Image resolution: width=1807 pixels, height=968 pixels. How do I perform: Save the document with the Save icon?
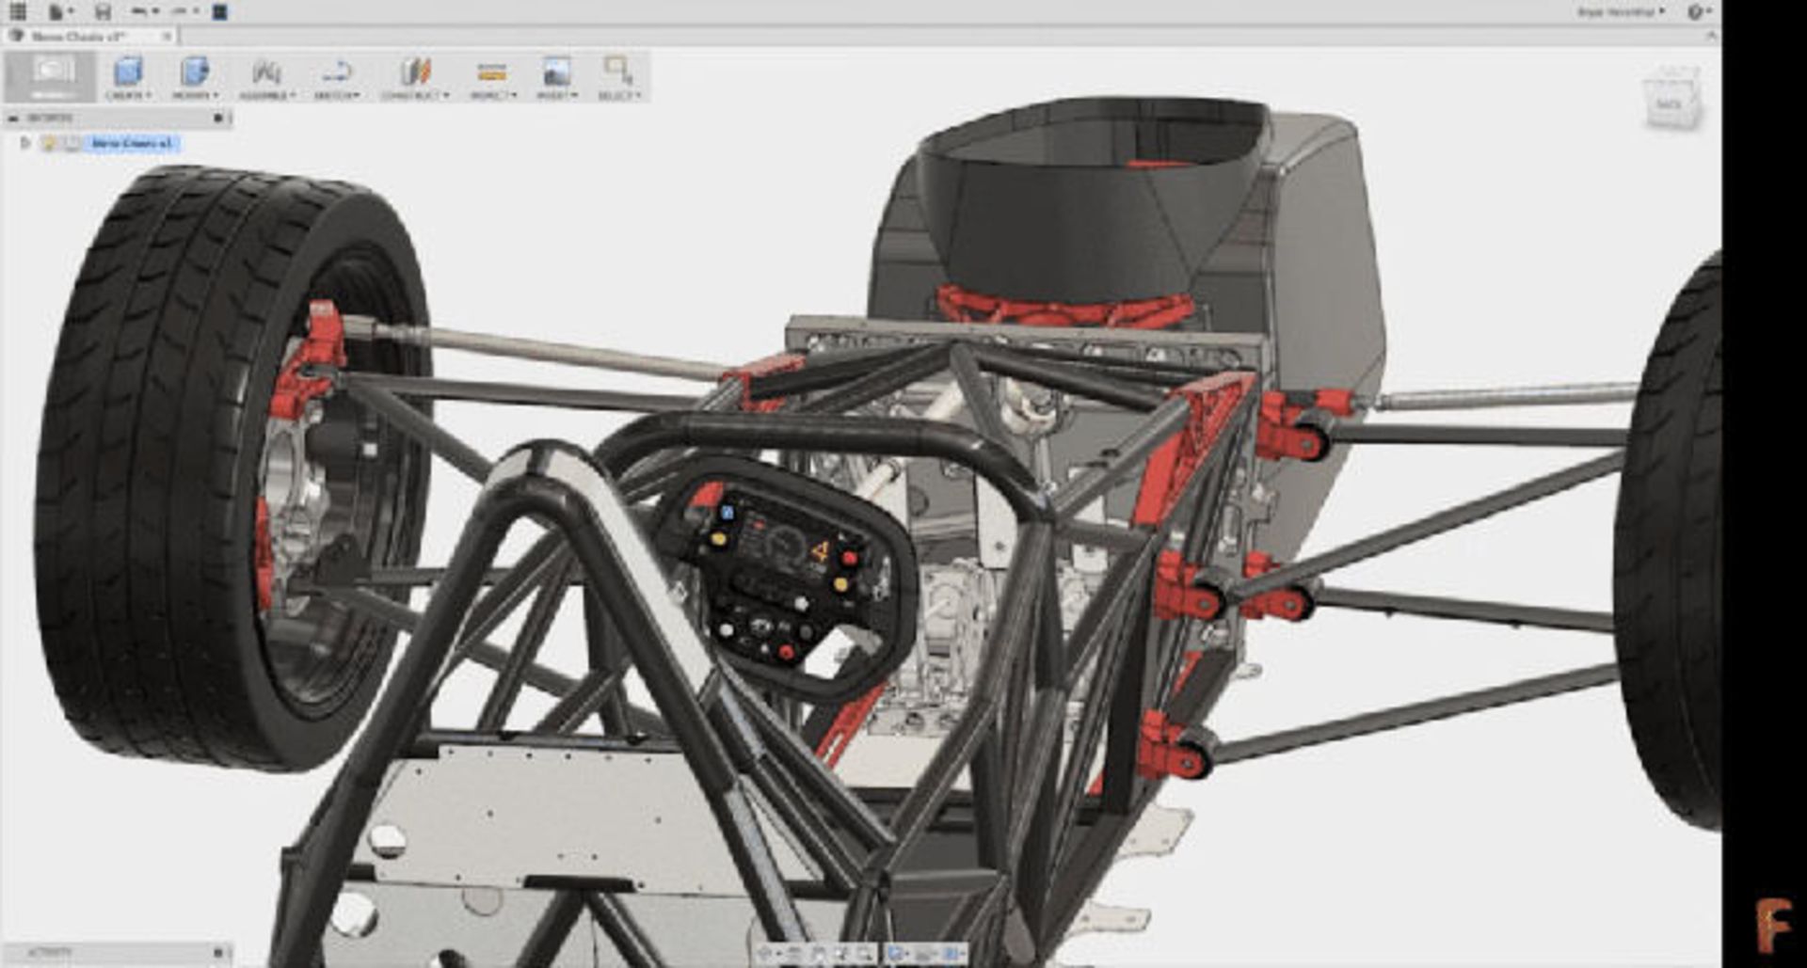coord(103,11)
